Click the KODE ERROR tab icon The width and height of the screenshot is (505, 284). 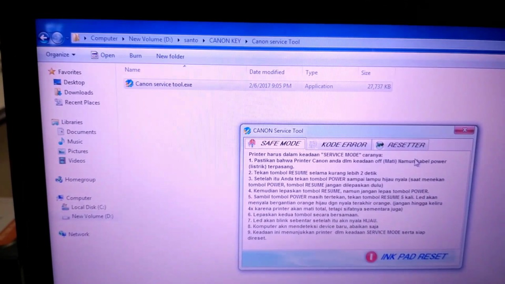313,145
